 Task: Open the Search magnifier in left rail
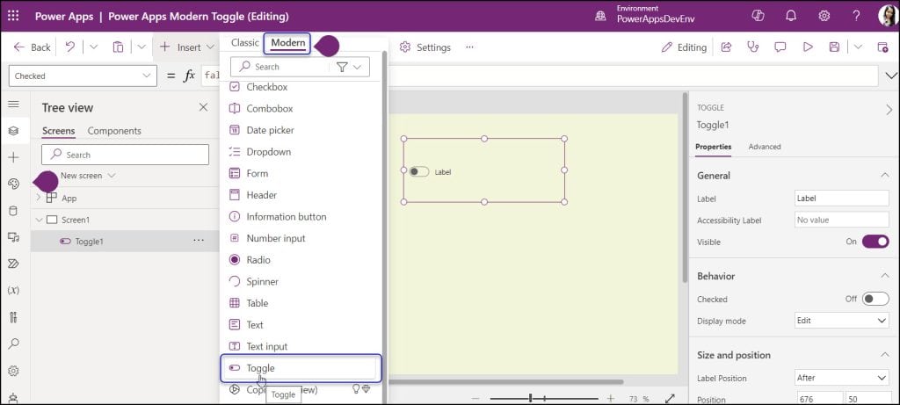tap(13, 344)
